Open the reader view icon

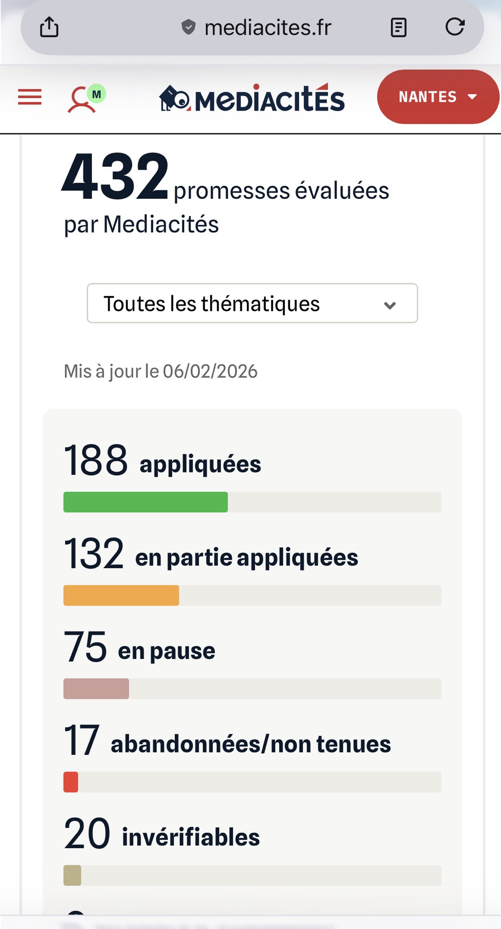click(x=398, y=27)
